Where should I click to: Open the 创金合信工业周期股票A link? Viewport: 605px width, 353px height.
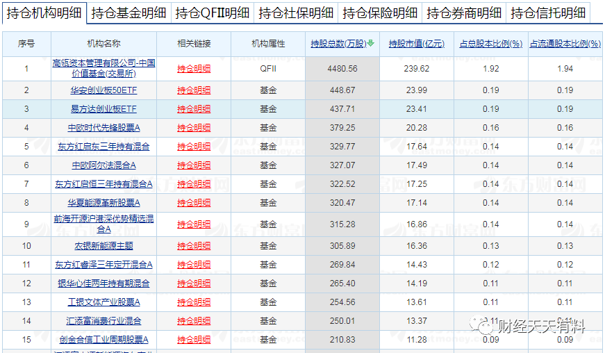tap(103, 340)
